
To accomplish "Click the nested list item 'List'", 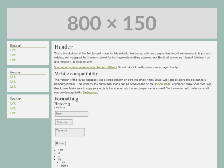I will (63, 163).
